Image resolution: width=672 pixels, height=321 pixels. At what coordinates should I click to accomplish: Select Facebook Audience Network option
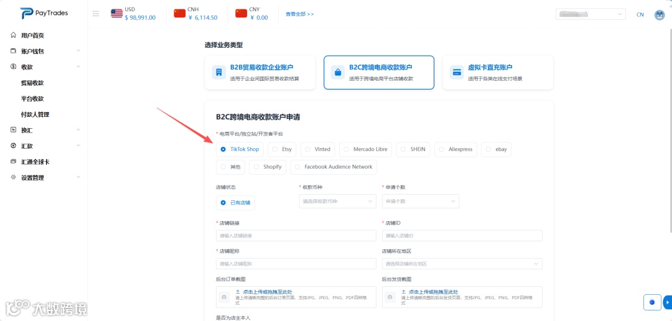(334, 167)
